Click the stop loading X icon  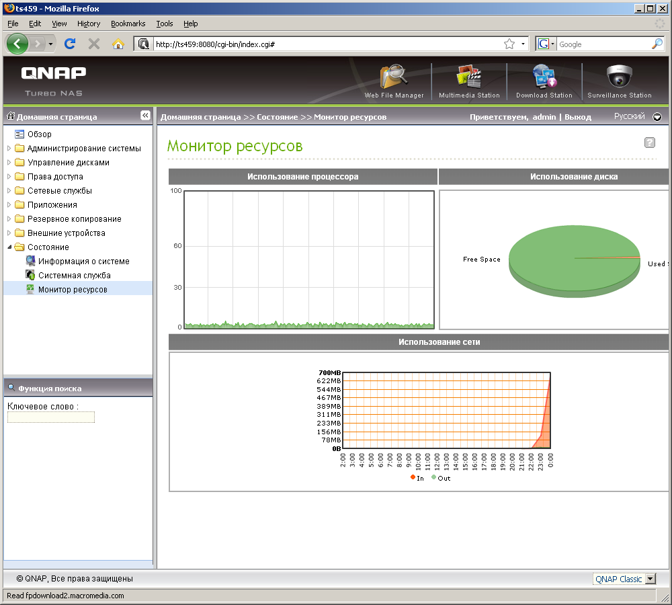tap(94, 44)
